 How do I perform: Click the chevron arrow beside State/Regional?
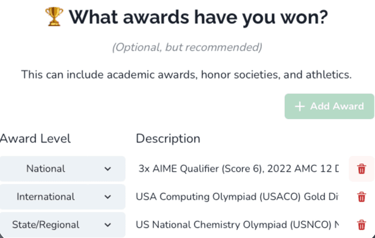coord(108,225)
